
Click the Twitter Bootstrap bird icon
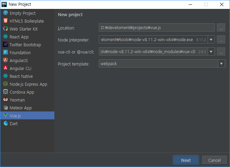click(x=6, y=45)
